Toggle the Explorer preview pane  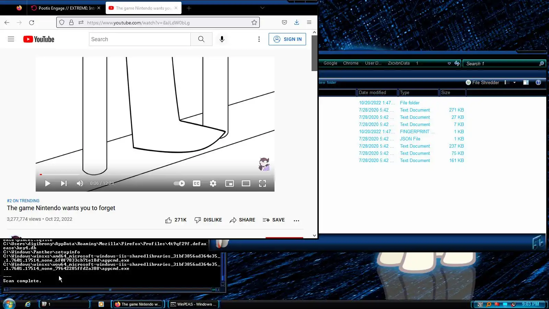click(x=526, y=82)
